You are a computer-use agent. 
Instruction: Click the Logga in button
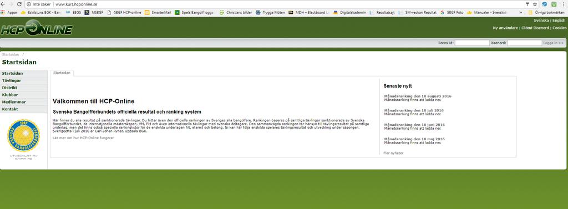(553, 43)
